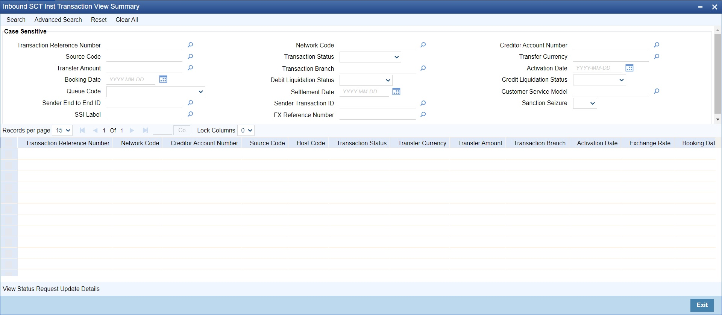
Task: Open lookup for Source Code field
Action: tap(190, 56)
